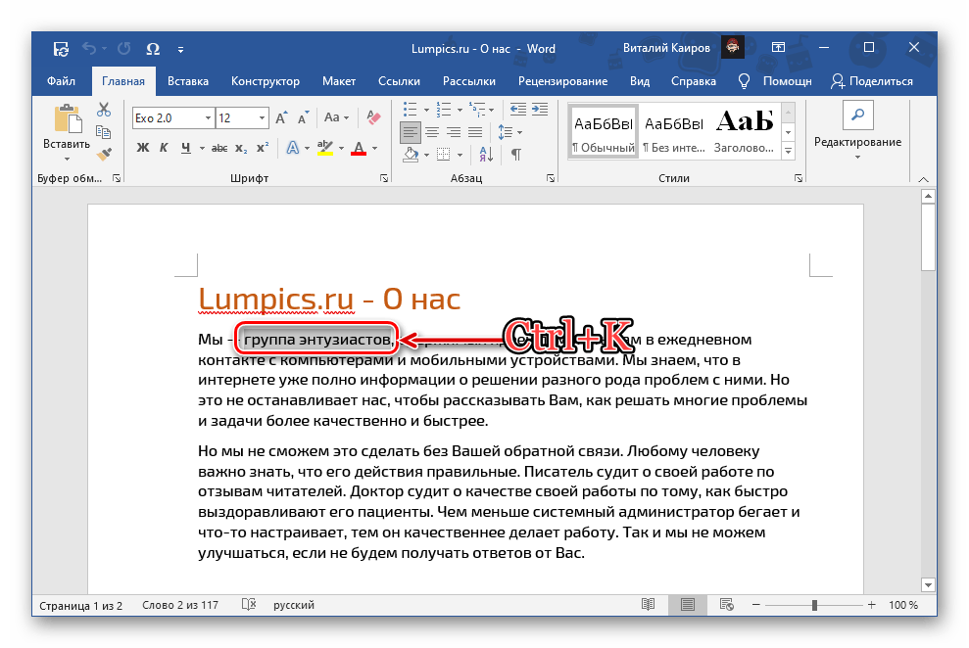Create a numbered list
This screenshot has height=648, width=969.
click(x=444, y=110)
